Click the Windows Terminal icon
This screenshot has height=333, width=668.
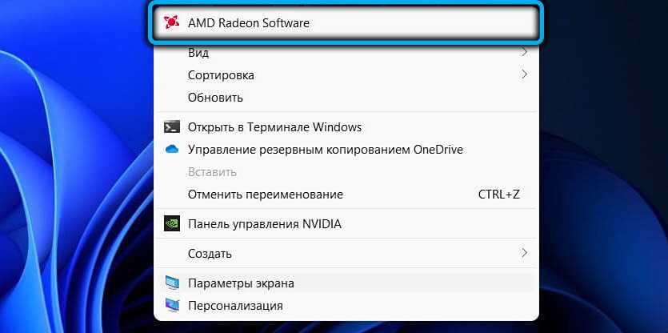171,126
